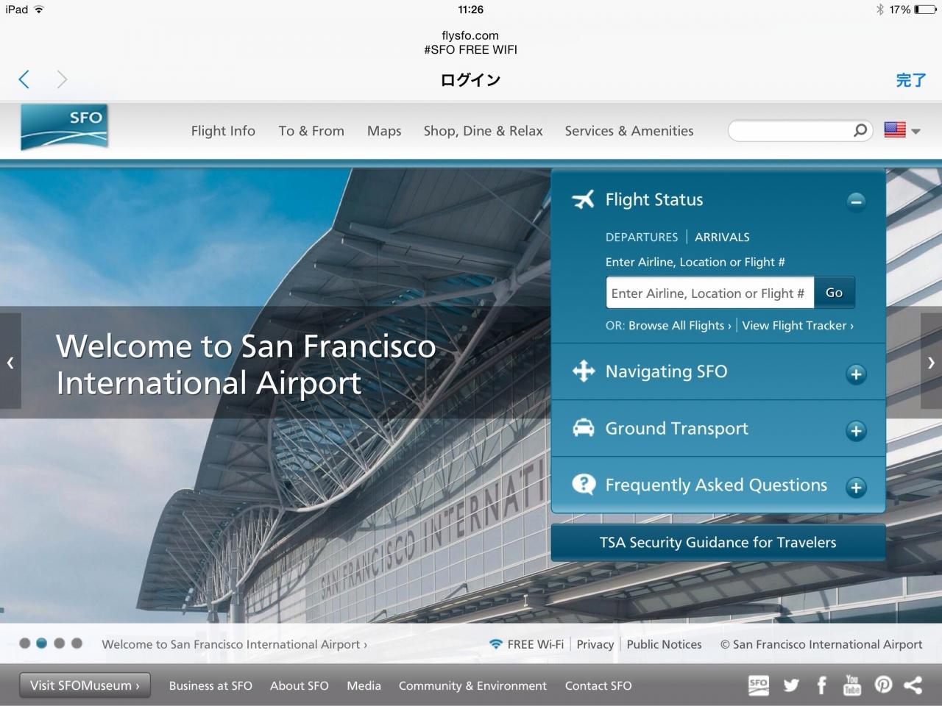Click the ログイン page title
This screenshot has width=942, height=706.
point(470,80)
